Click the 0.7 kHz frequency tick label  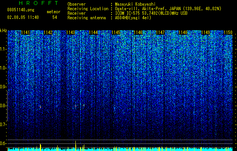3,125
